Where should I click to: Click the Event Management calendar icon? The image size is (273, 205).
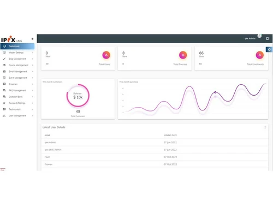pos(4,78)
